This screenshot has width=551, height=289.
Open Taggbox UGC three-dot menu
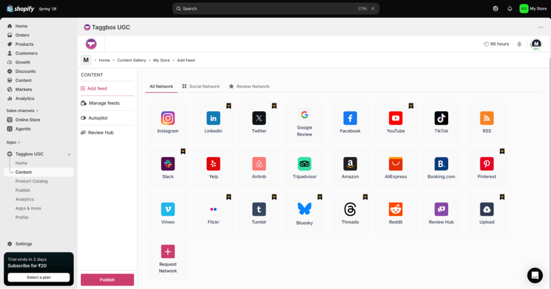[541, 27]
